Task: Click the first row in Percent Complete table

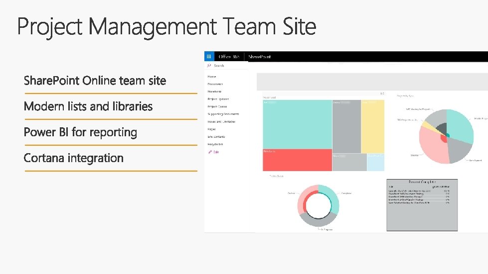Action: pyautogui.click(x=419, y=191)
